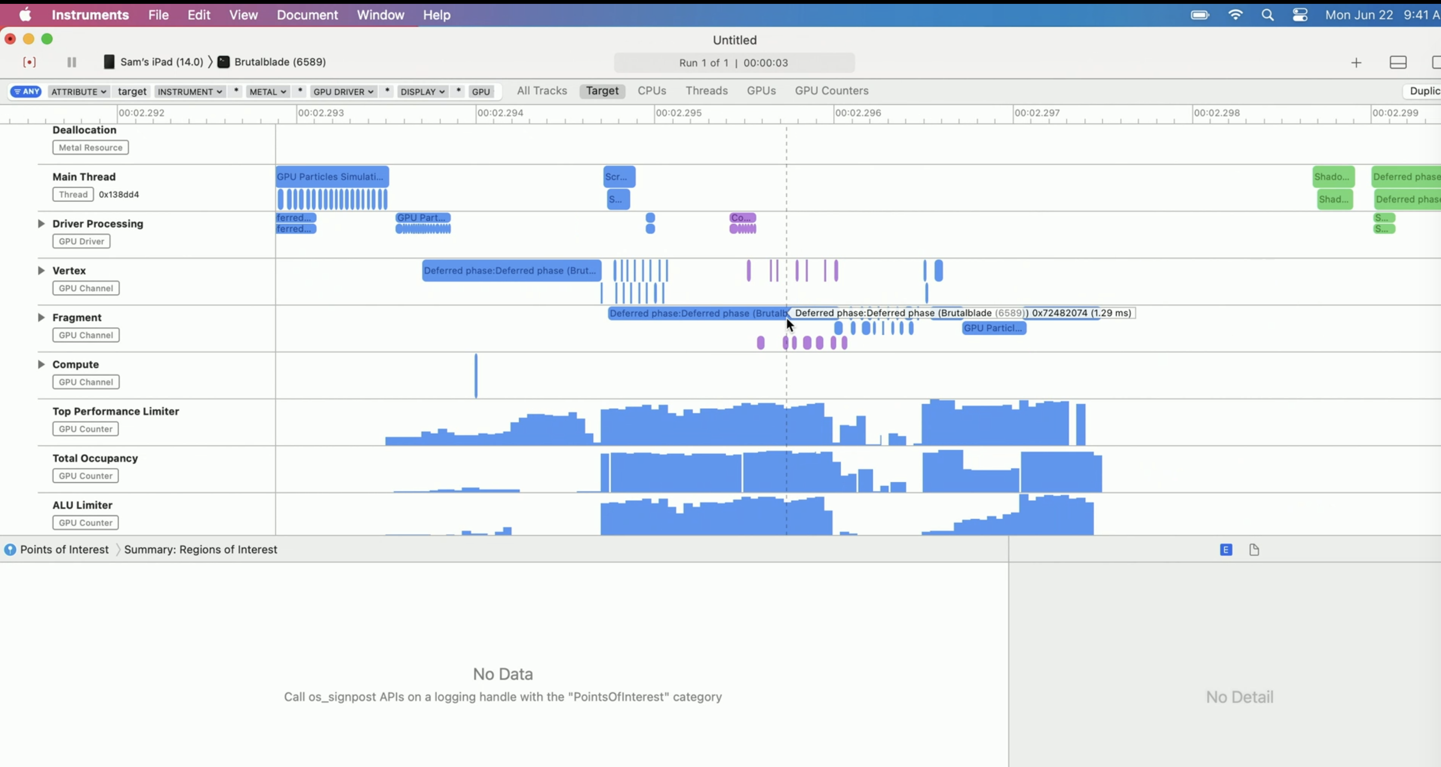Open the Apple menu
The height and width of the screenshot is (767, 1441).
(x=25, y=15)
